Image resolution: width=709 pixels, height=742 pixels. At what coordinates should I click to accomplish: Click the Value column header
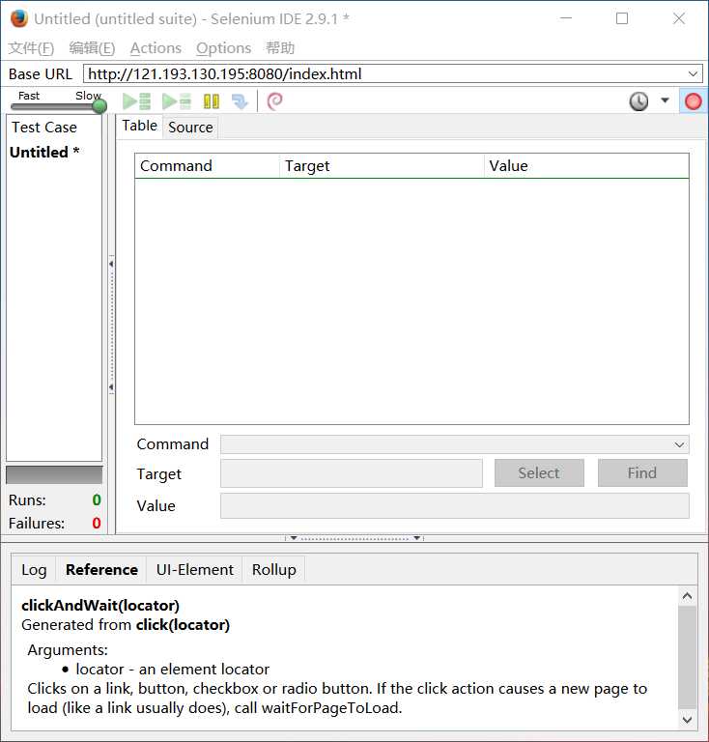[x=586, y=166]
